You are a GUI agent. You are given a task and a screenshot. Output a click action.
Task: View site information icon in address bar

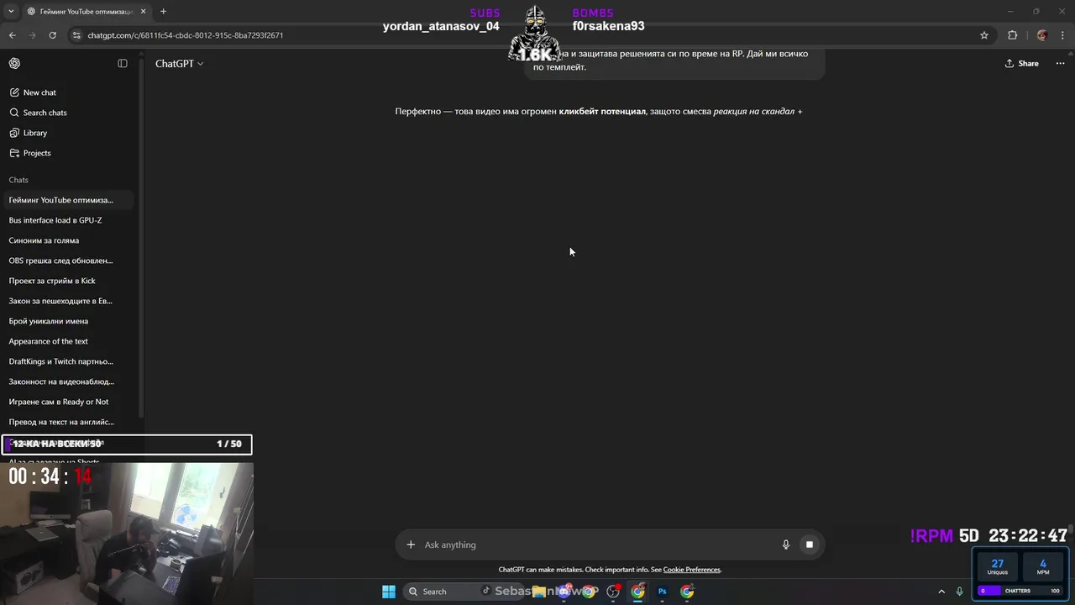pyautogui.click(x=76, y=35)
